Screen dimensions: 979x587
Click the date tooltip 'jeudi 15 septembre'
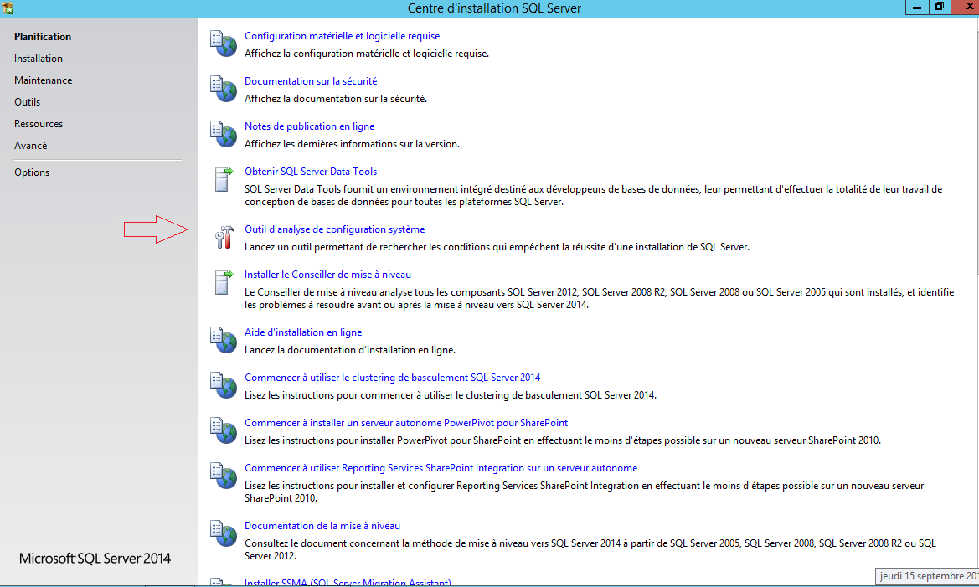tap(928, 576)
